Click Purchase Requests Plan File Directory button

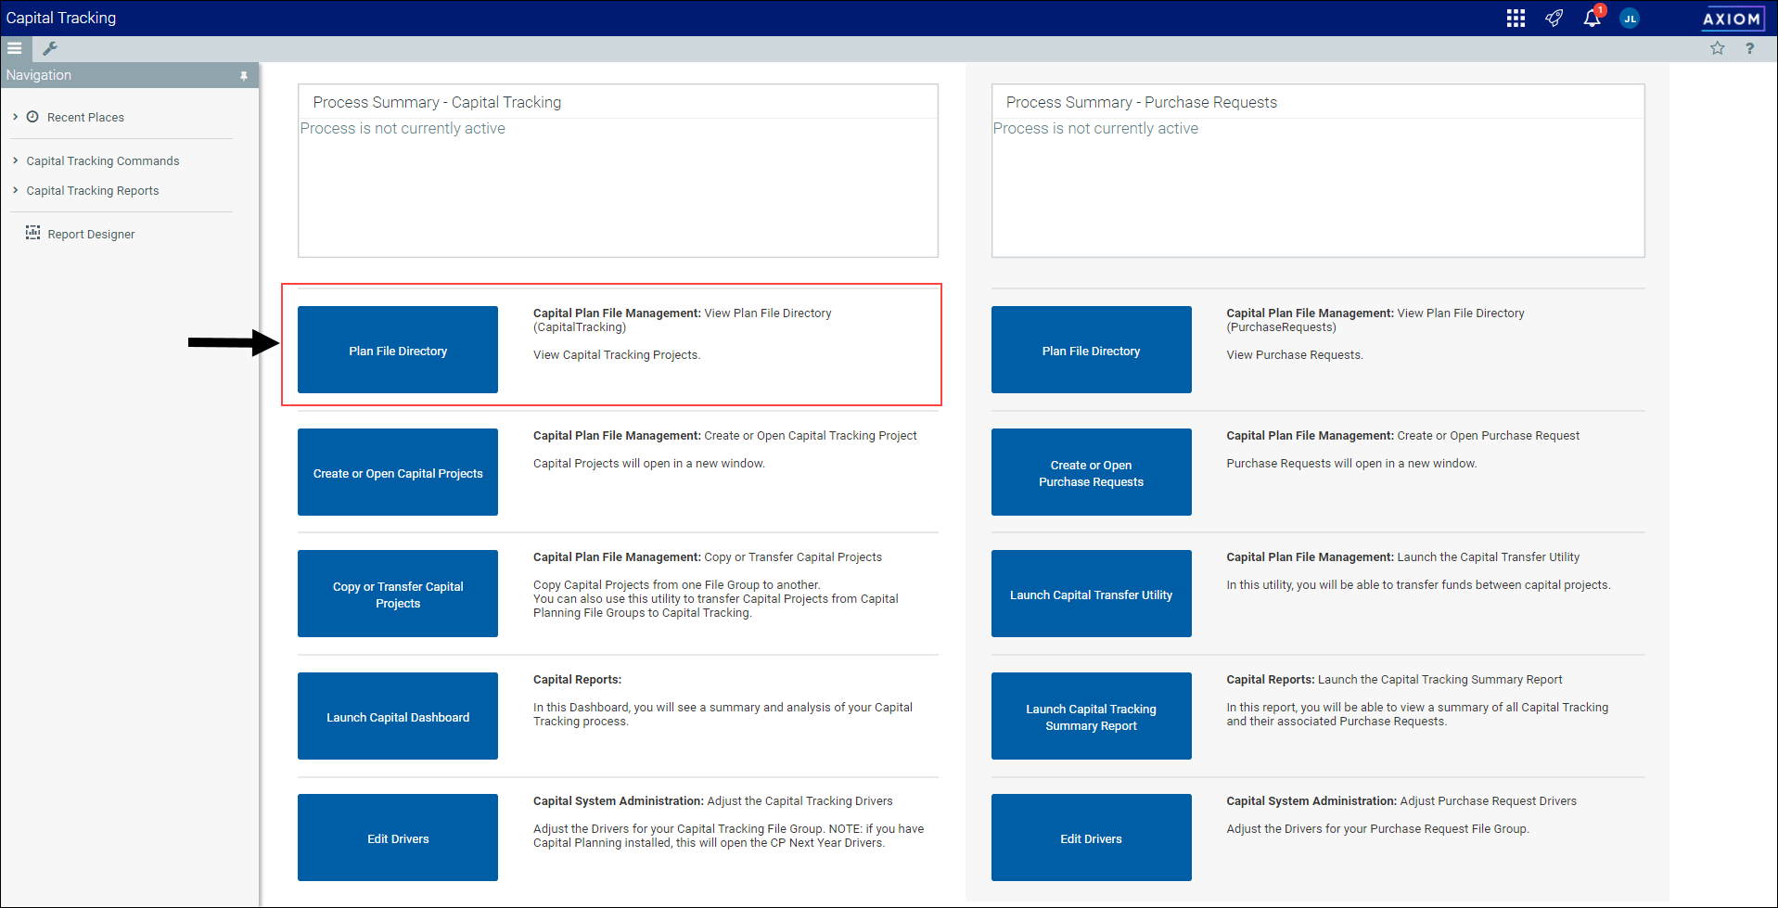point(1092,350)
